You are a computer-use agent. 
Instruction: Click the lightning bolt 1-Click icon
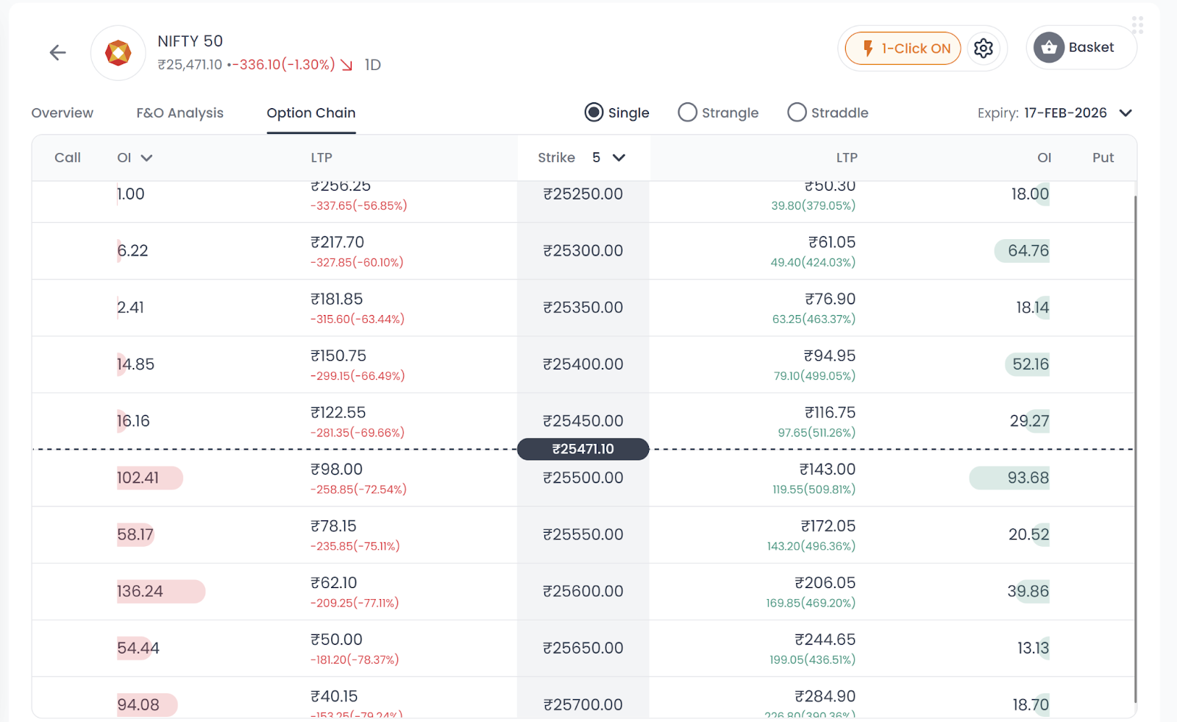(868, 49)
